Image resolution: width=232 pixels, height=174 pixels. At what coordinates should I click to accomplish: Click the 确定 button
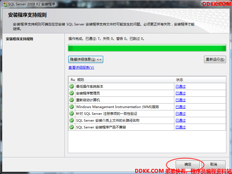[x=188, y=164]
